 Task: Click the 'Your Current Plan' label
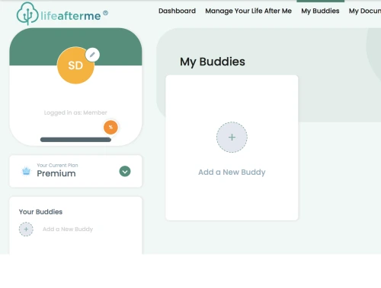[57, 165]
